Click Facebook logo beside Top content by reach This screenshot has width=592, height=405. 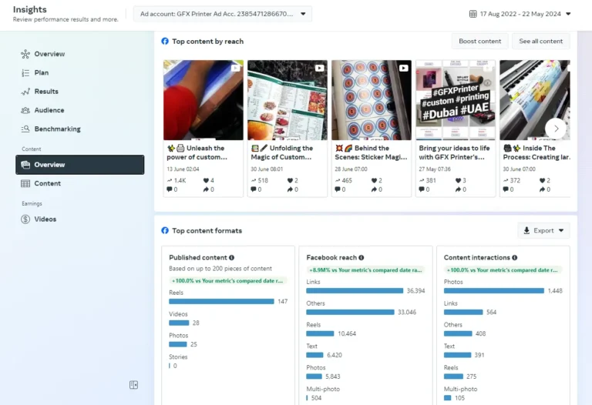(x=165, y=41)
